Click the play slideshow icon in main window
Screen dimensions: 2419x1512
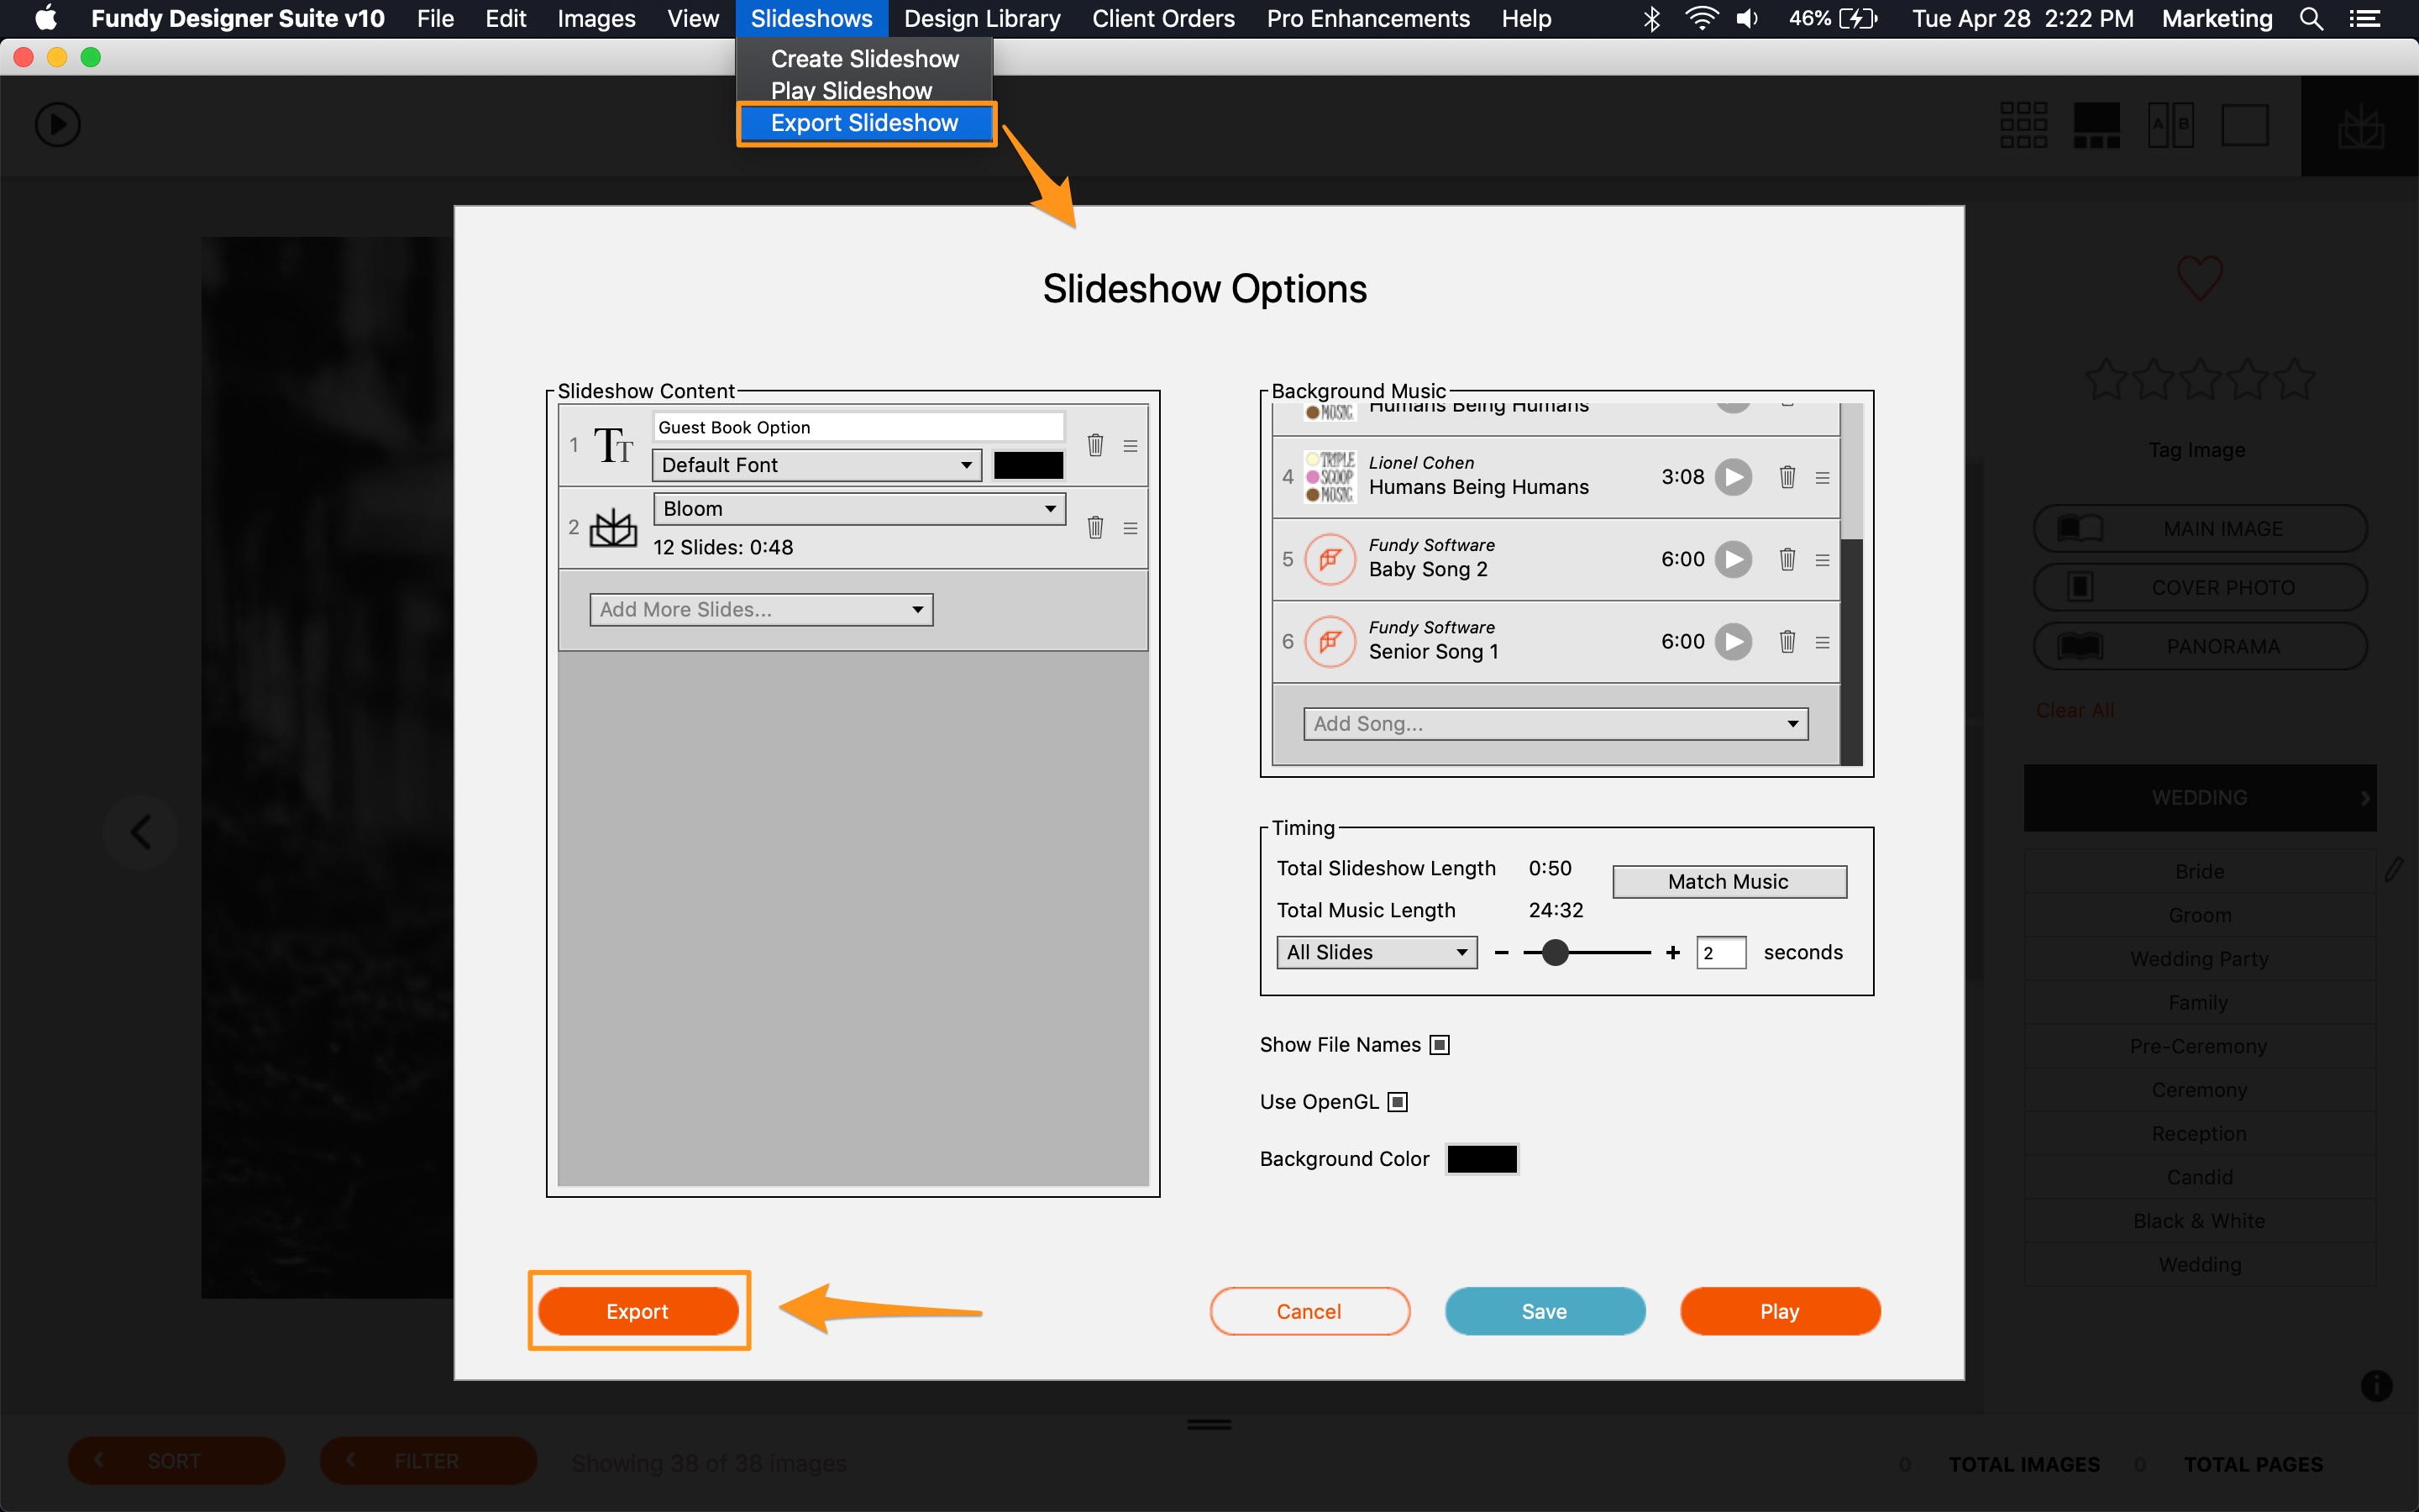(58, 125)
